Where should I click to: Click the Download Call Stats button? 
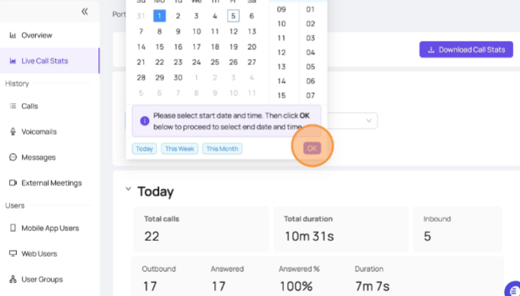pyautogui.click(x=466, y=50)
